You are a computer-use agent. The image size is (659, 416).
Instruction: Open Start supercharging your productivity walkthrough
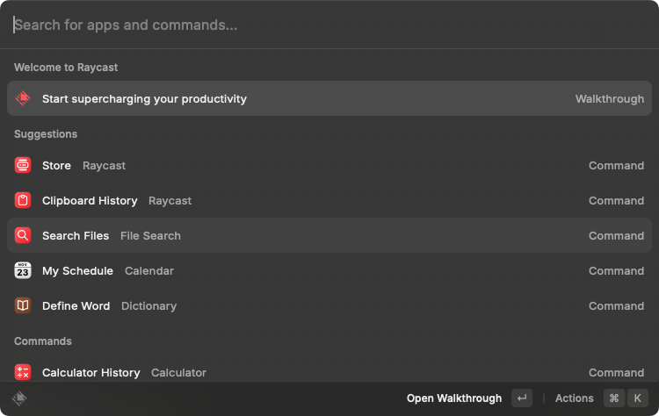329,98
